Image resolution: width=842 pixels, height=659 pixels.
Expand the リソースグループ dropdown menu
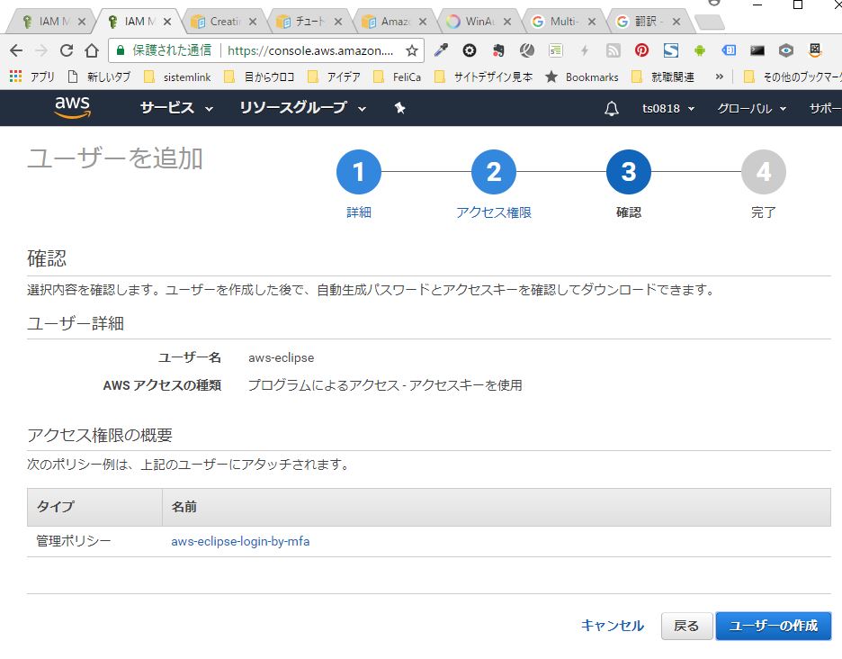303,108
